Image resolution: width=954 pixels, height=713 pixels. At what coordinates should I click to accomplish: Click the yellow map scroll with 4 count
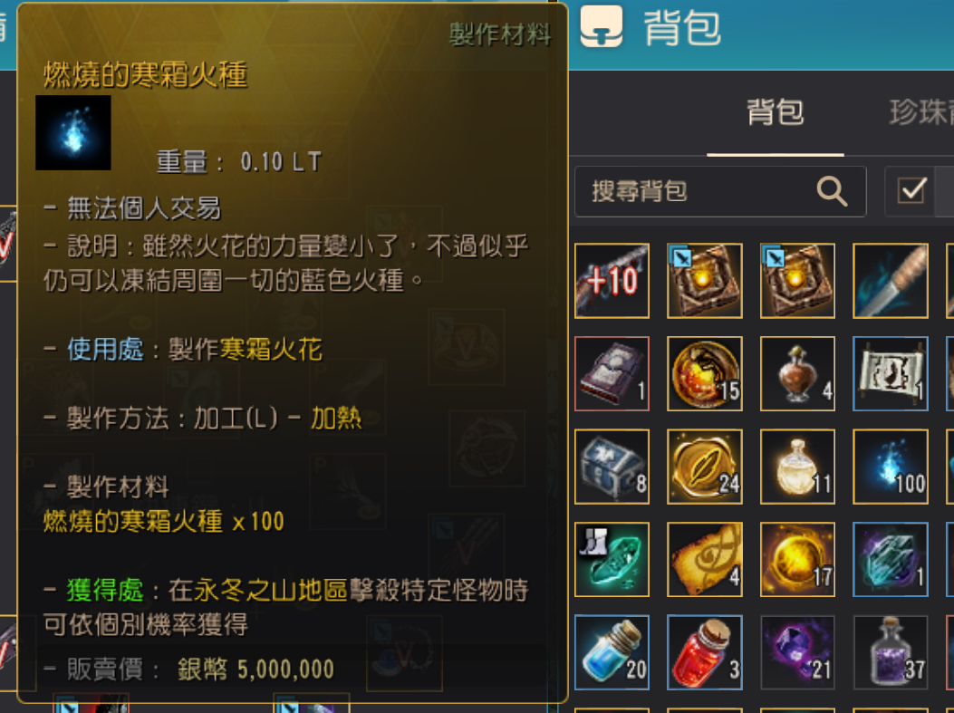click(x=705, y=559)
